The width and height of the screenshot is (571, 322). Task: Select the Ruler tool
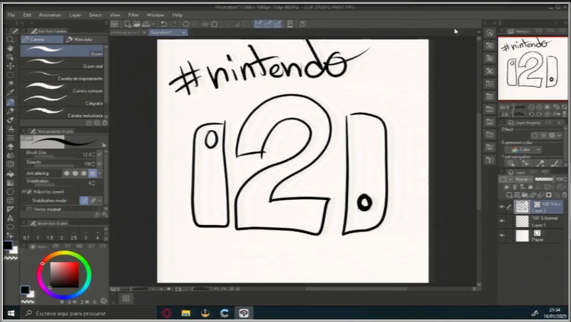point(10,209)
